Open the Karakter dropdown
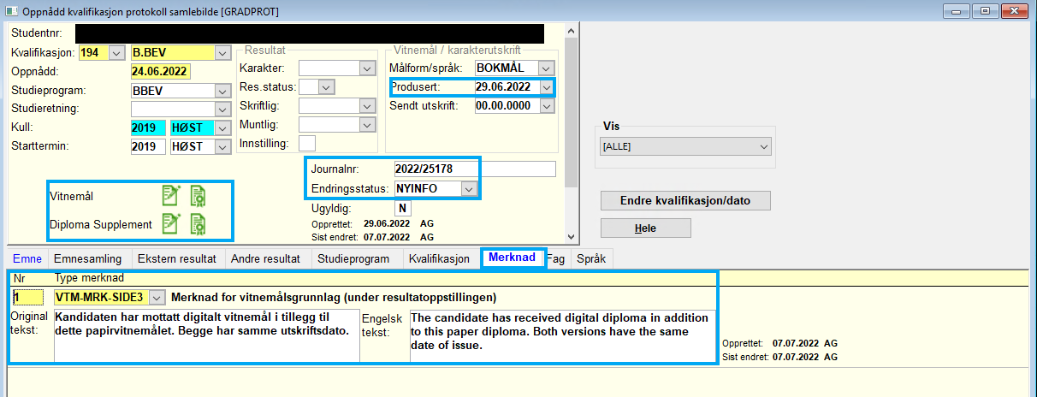Screen dimensions: 1037x397 [368, 68]
